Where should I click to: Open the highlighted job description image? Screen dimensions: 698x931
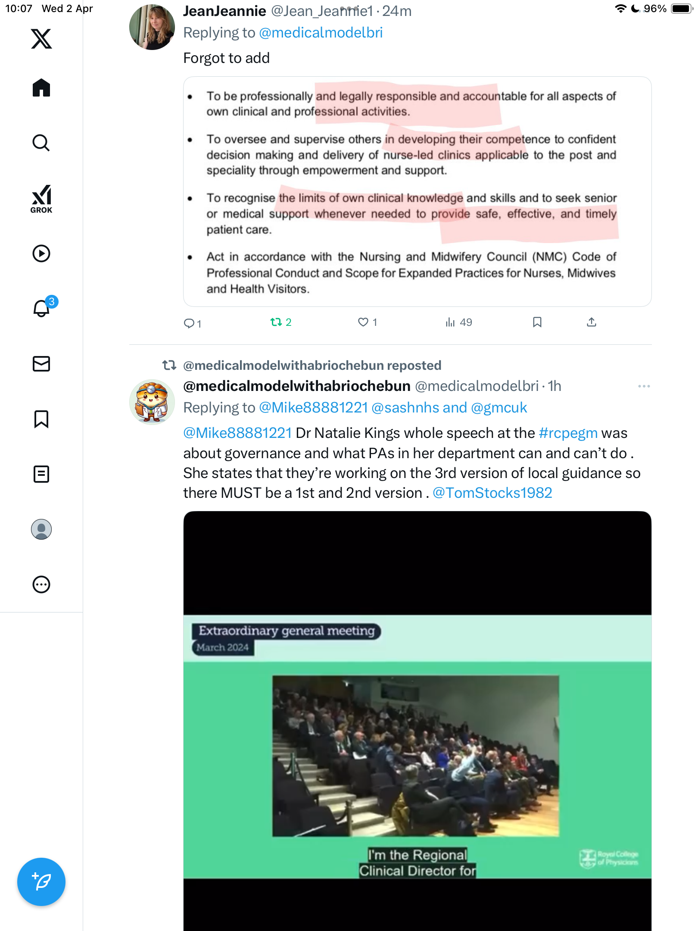[x=417, y=192]
